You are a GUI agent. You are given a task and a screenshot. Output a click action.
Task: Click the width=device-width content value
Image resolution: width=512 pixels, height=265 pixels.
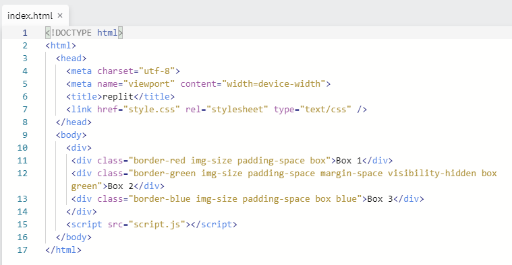[274, 83]
